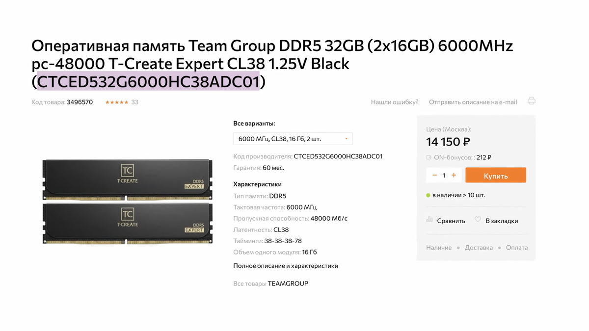Open the Доставка tab
The width and height of the screenshot is (589, 331).
(479, 248)
